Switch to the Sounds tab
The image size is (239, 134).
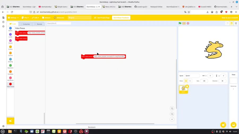(38, 24)
